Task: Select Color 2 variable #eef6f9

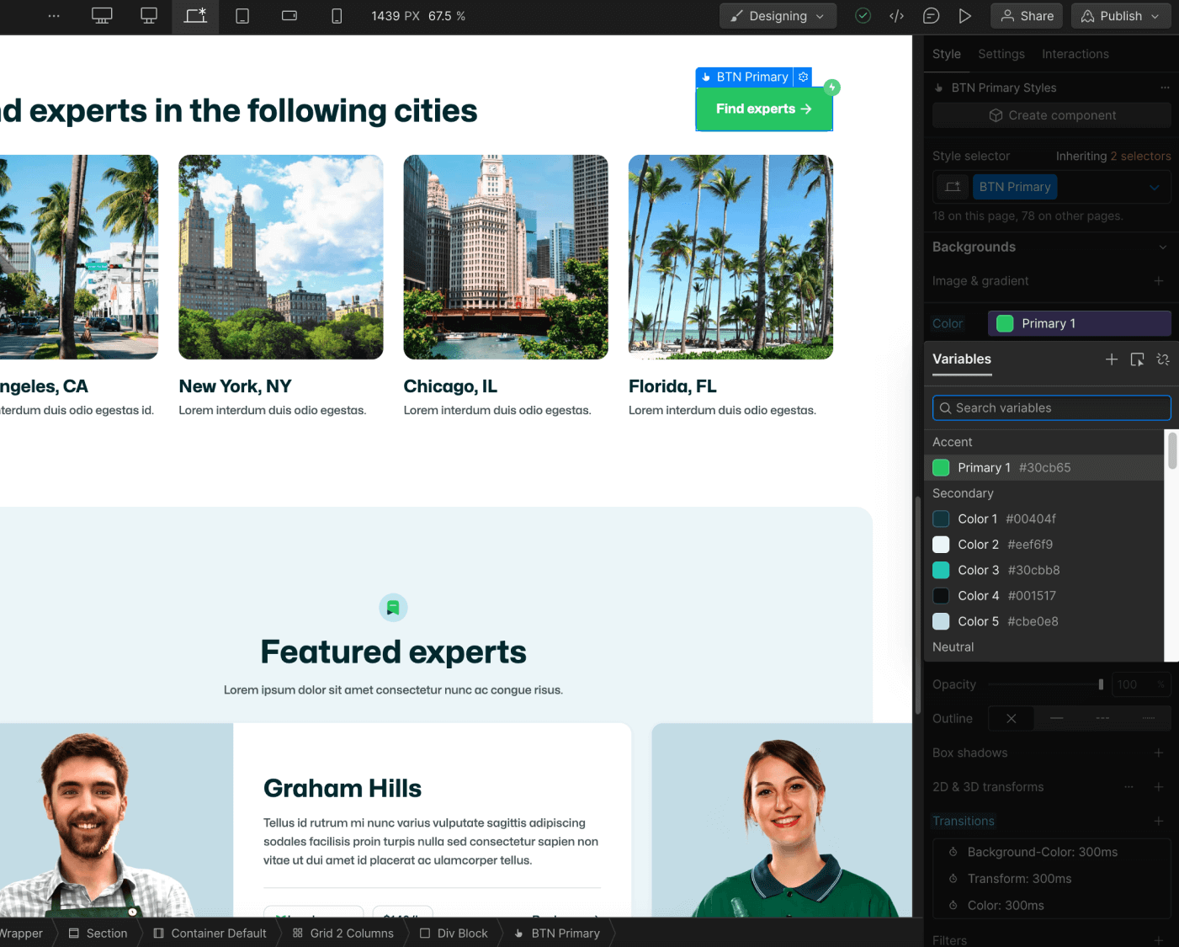Action: coord(1044,545)
